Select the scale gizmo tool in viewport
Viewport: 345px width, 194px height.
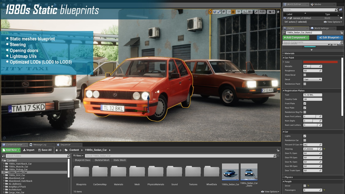coord(219,12)
